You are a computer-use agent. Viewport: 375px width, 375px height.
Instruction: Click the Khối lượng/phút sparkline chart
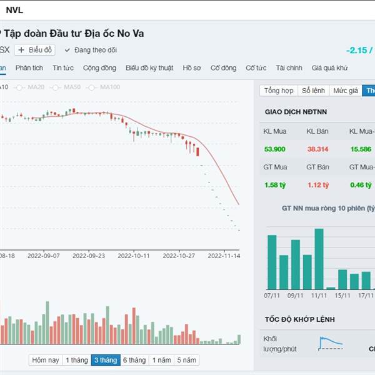[331, 343]
